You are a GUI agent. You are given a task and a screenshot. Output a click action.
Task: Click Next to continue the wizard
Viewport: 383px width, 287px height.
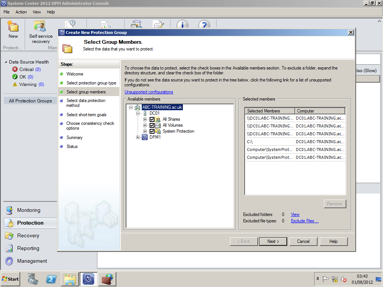click(273, 241)
